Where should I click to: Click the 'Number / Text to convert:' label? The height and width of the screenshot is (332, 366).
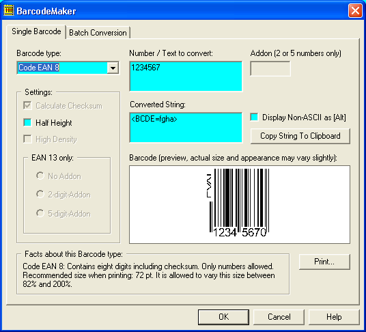(171, 53)
